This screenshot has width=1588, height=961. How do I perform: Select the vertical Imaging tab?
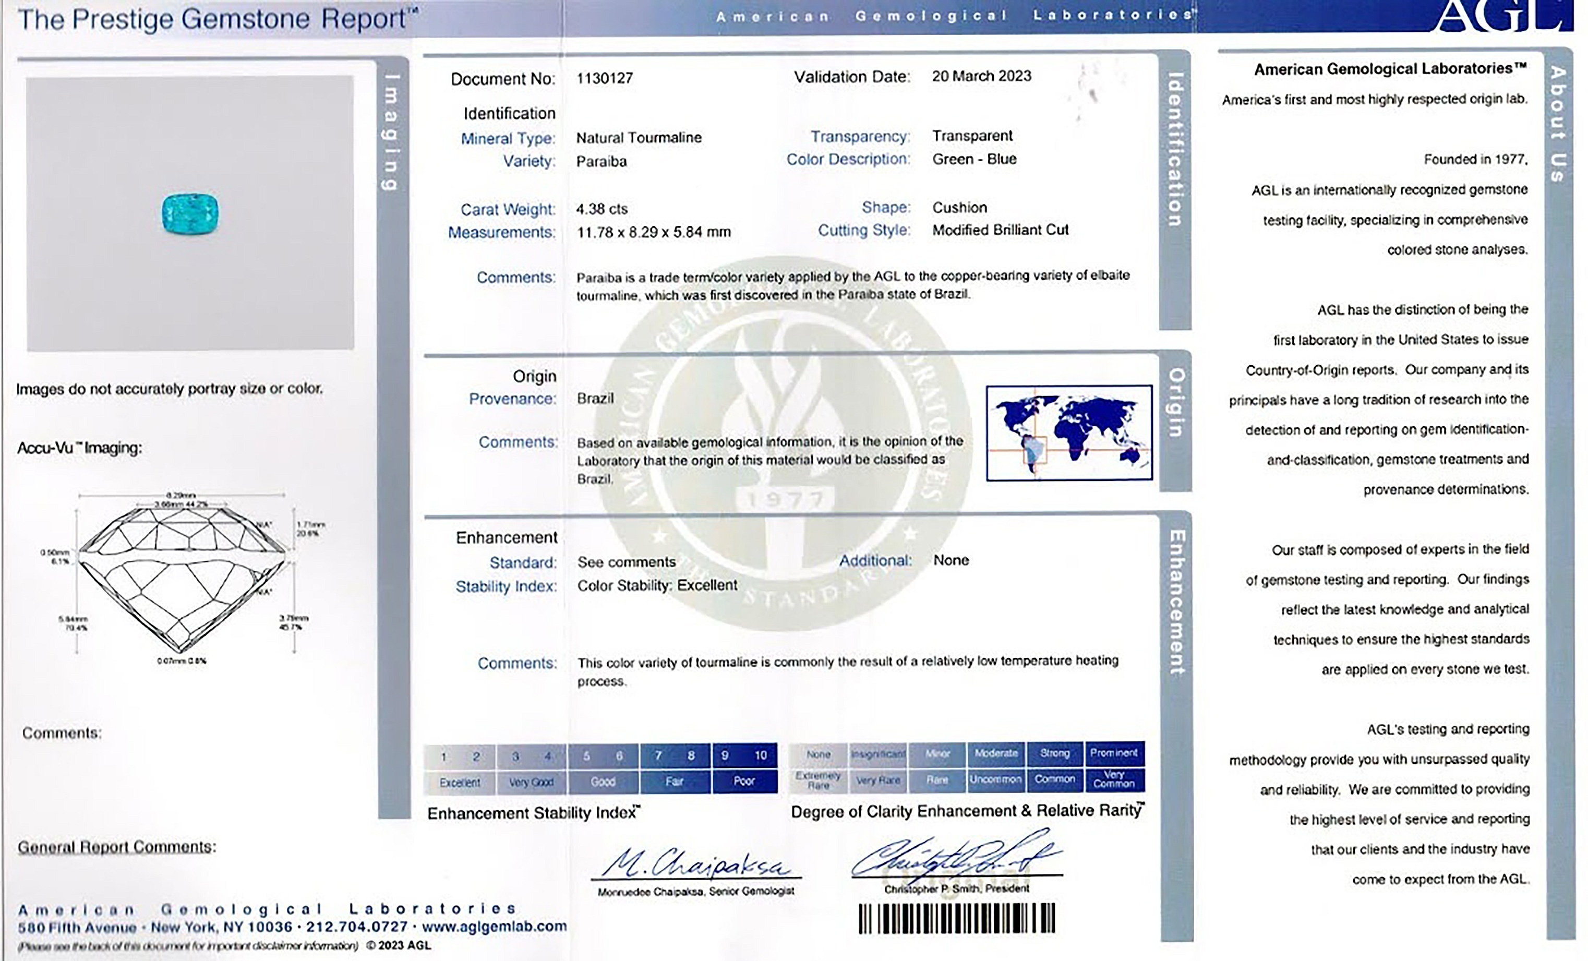click(391, 132)
